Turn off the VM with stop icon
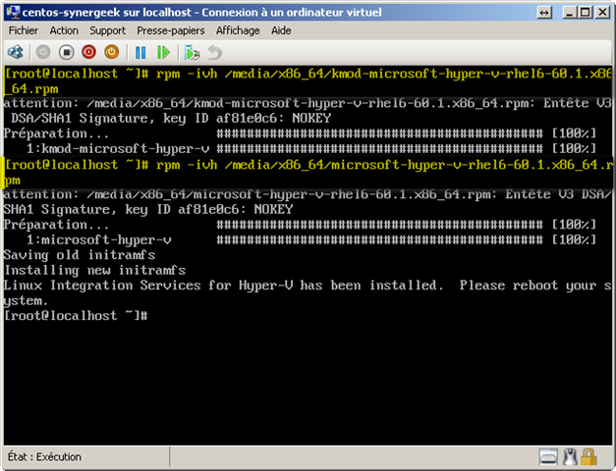 (67, 52)
